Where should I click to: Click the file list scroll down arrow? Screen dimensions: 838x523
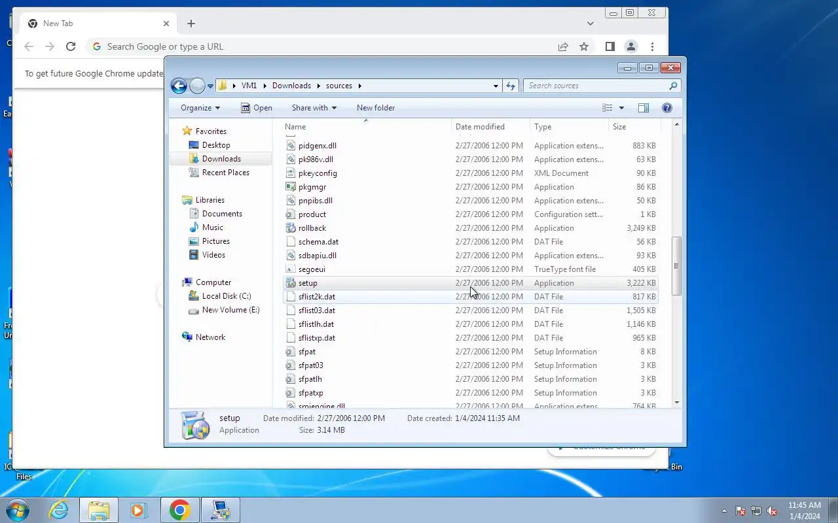(x=676, y=403)
